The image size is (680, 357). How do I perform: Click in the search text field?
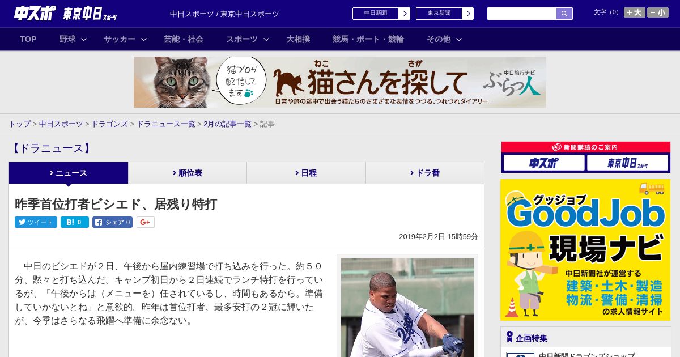coord(522,14)
